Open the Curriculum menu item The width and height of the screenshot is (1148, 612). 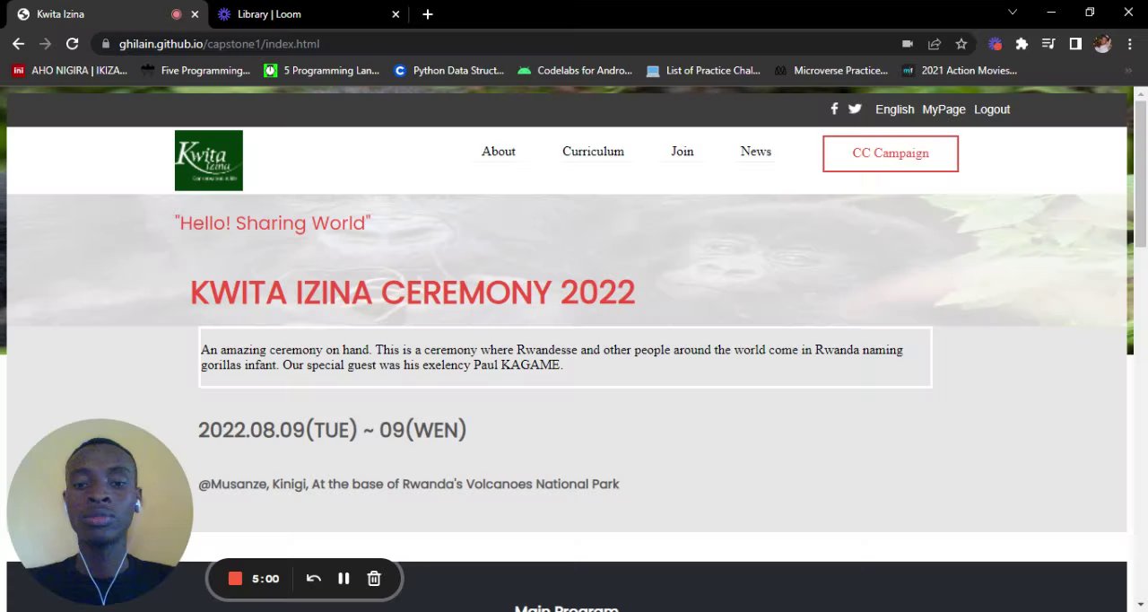(x=593, y=152)
